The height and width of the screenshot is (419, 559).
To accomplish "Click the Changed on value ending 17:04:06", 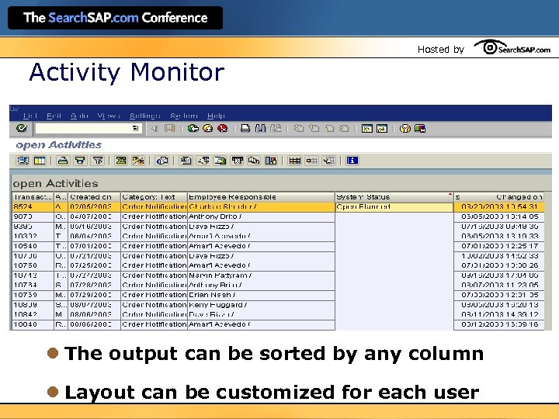I will 500,275.
